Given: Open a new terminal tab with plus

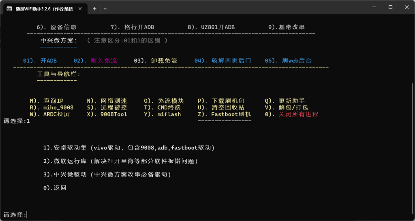Looking at the screenshot, I should click(94, 8).
